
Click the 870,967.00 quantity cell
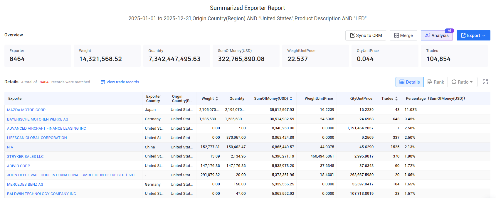[236, 138]
